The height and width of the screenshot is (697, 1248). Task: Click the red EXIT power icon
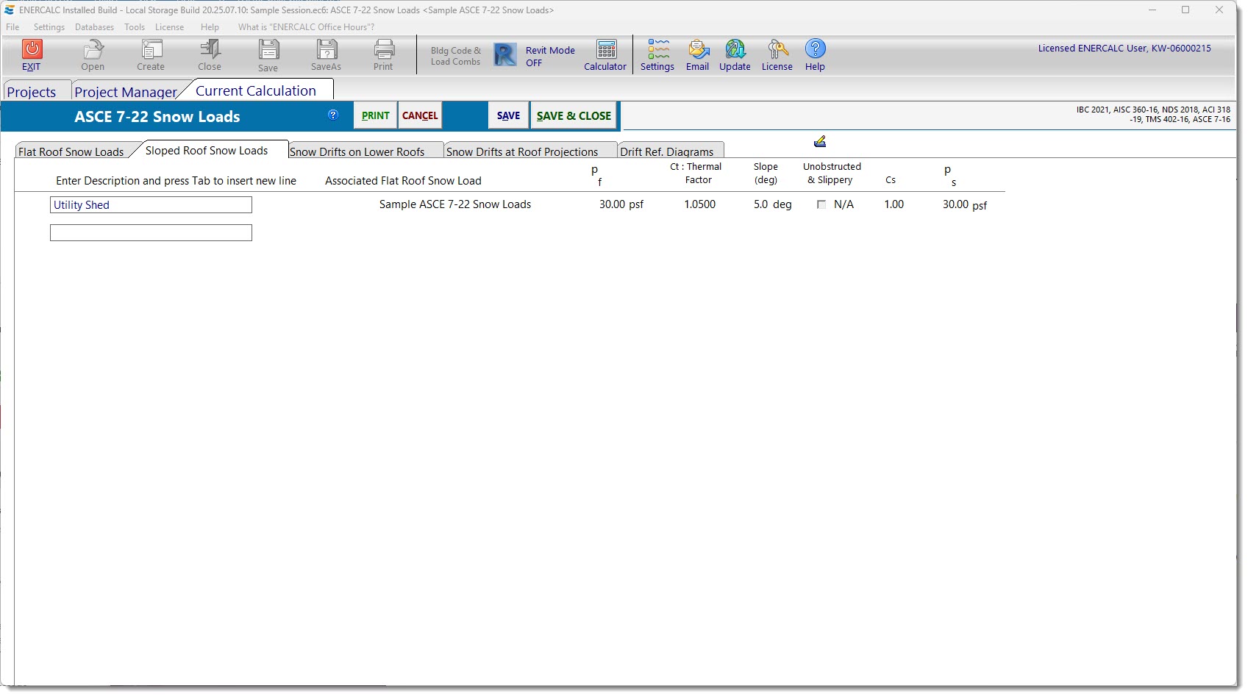(32, 49)
